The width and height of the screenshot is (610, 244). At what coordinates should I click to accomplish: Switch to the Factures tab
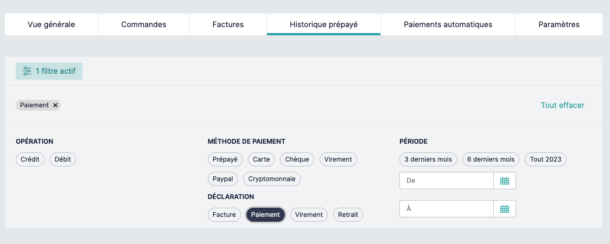(228, 24)
